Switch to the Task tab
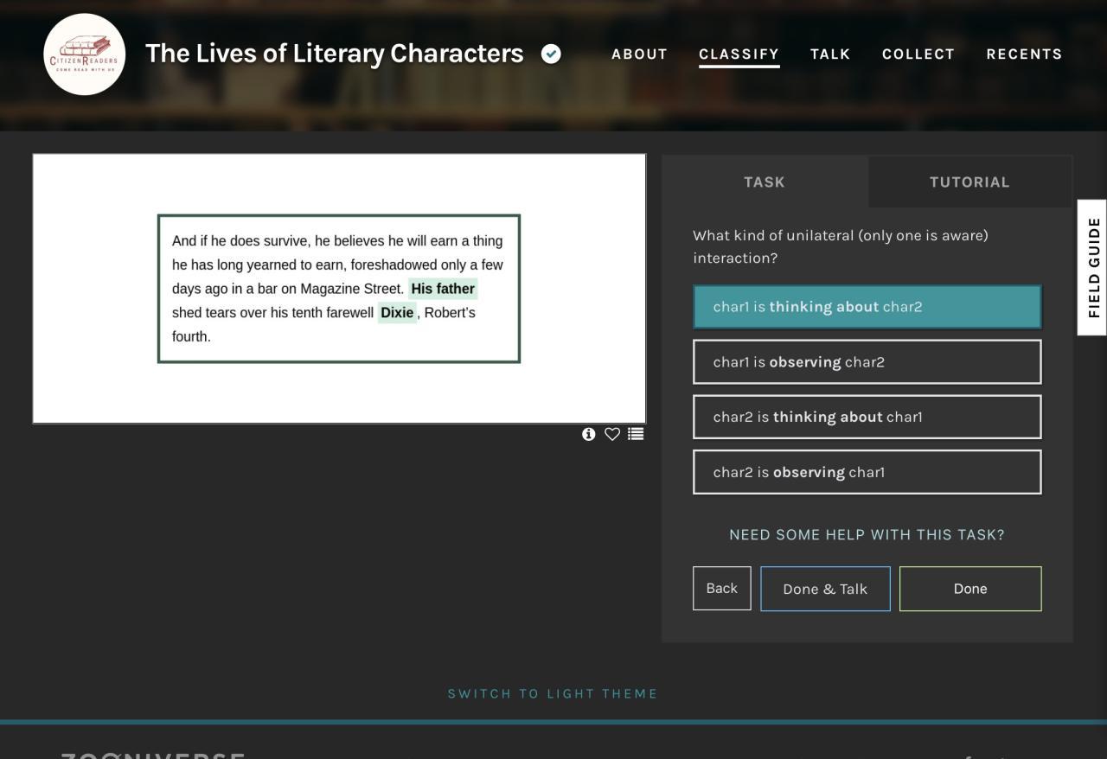This screenshot has width=1107, height=759. pyautogui.click(x=765, y=182)
